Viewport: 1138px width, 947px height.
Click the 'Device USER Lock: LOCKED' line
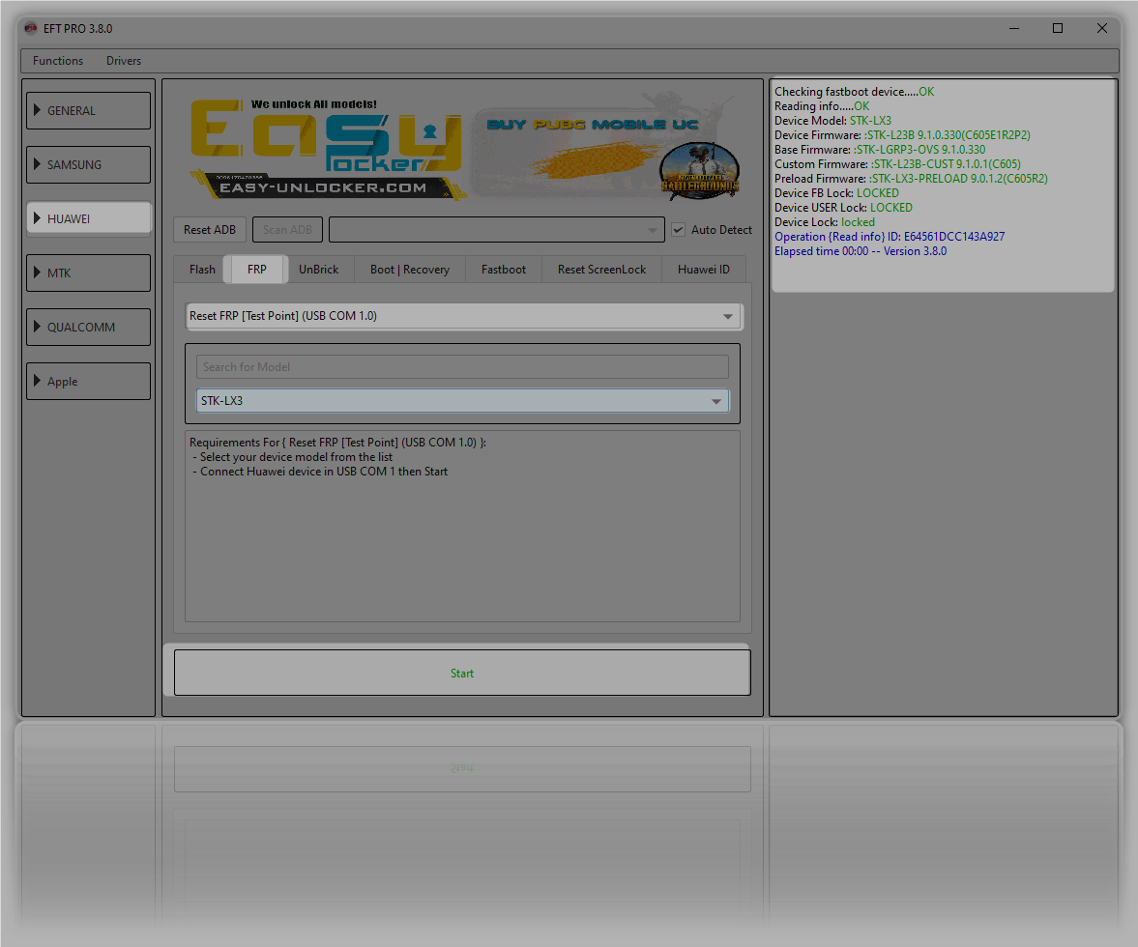click(x=843, y=208)
